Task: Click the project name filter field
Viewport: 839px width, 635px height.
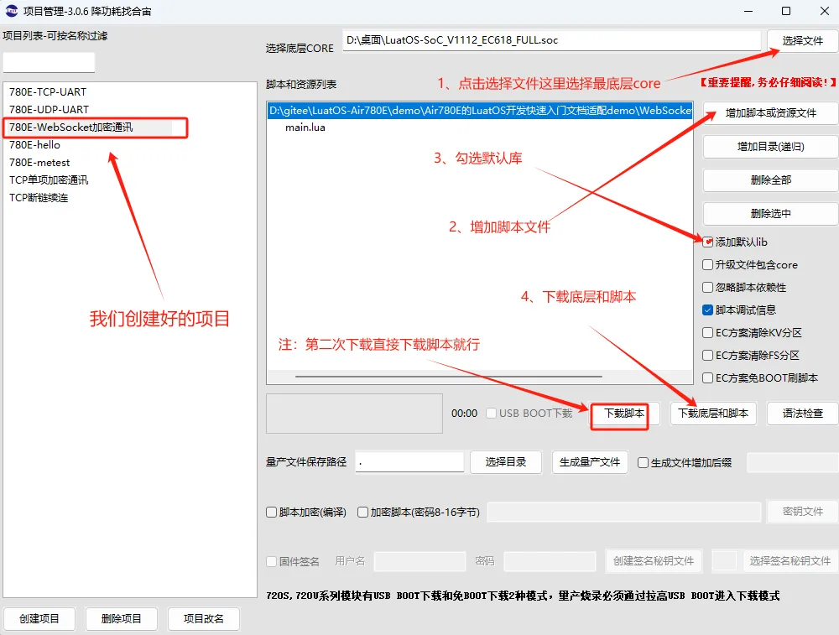Action: 49,63
